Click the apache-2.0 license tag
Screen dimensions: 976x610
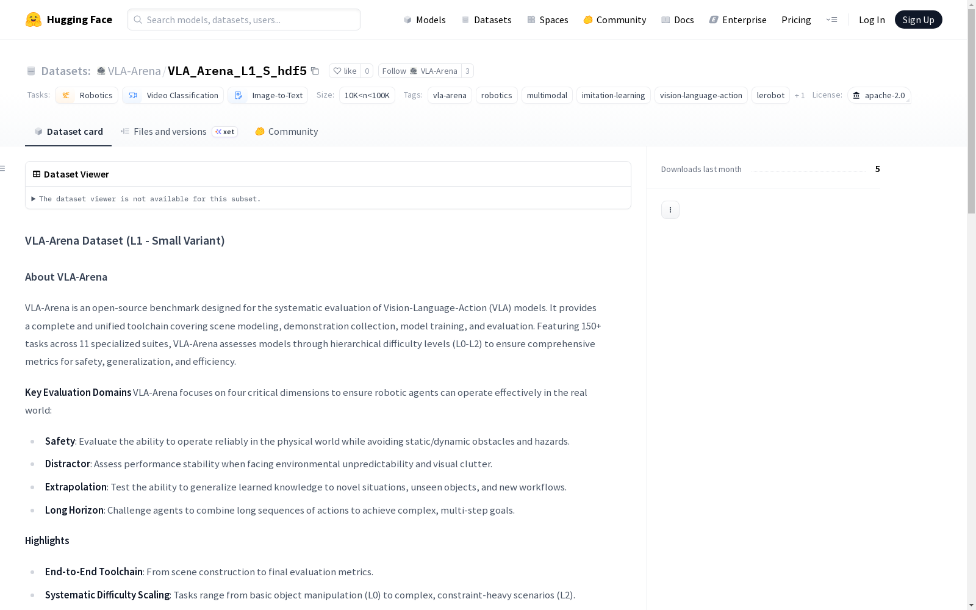(879, 96)
